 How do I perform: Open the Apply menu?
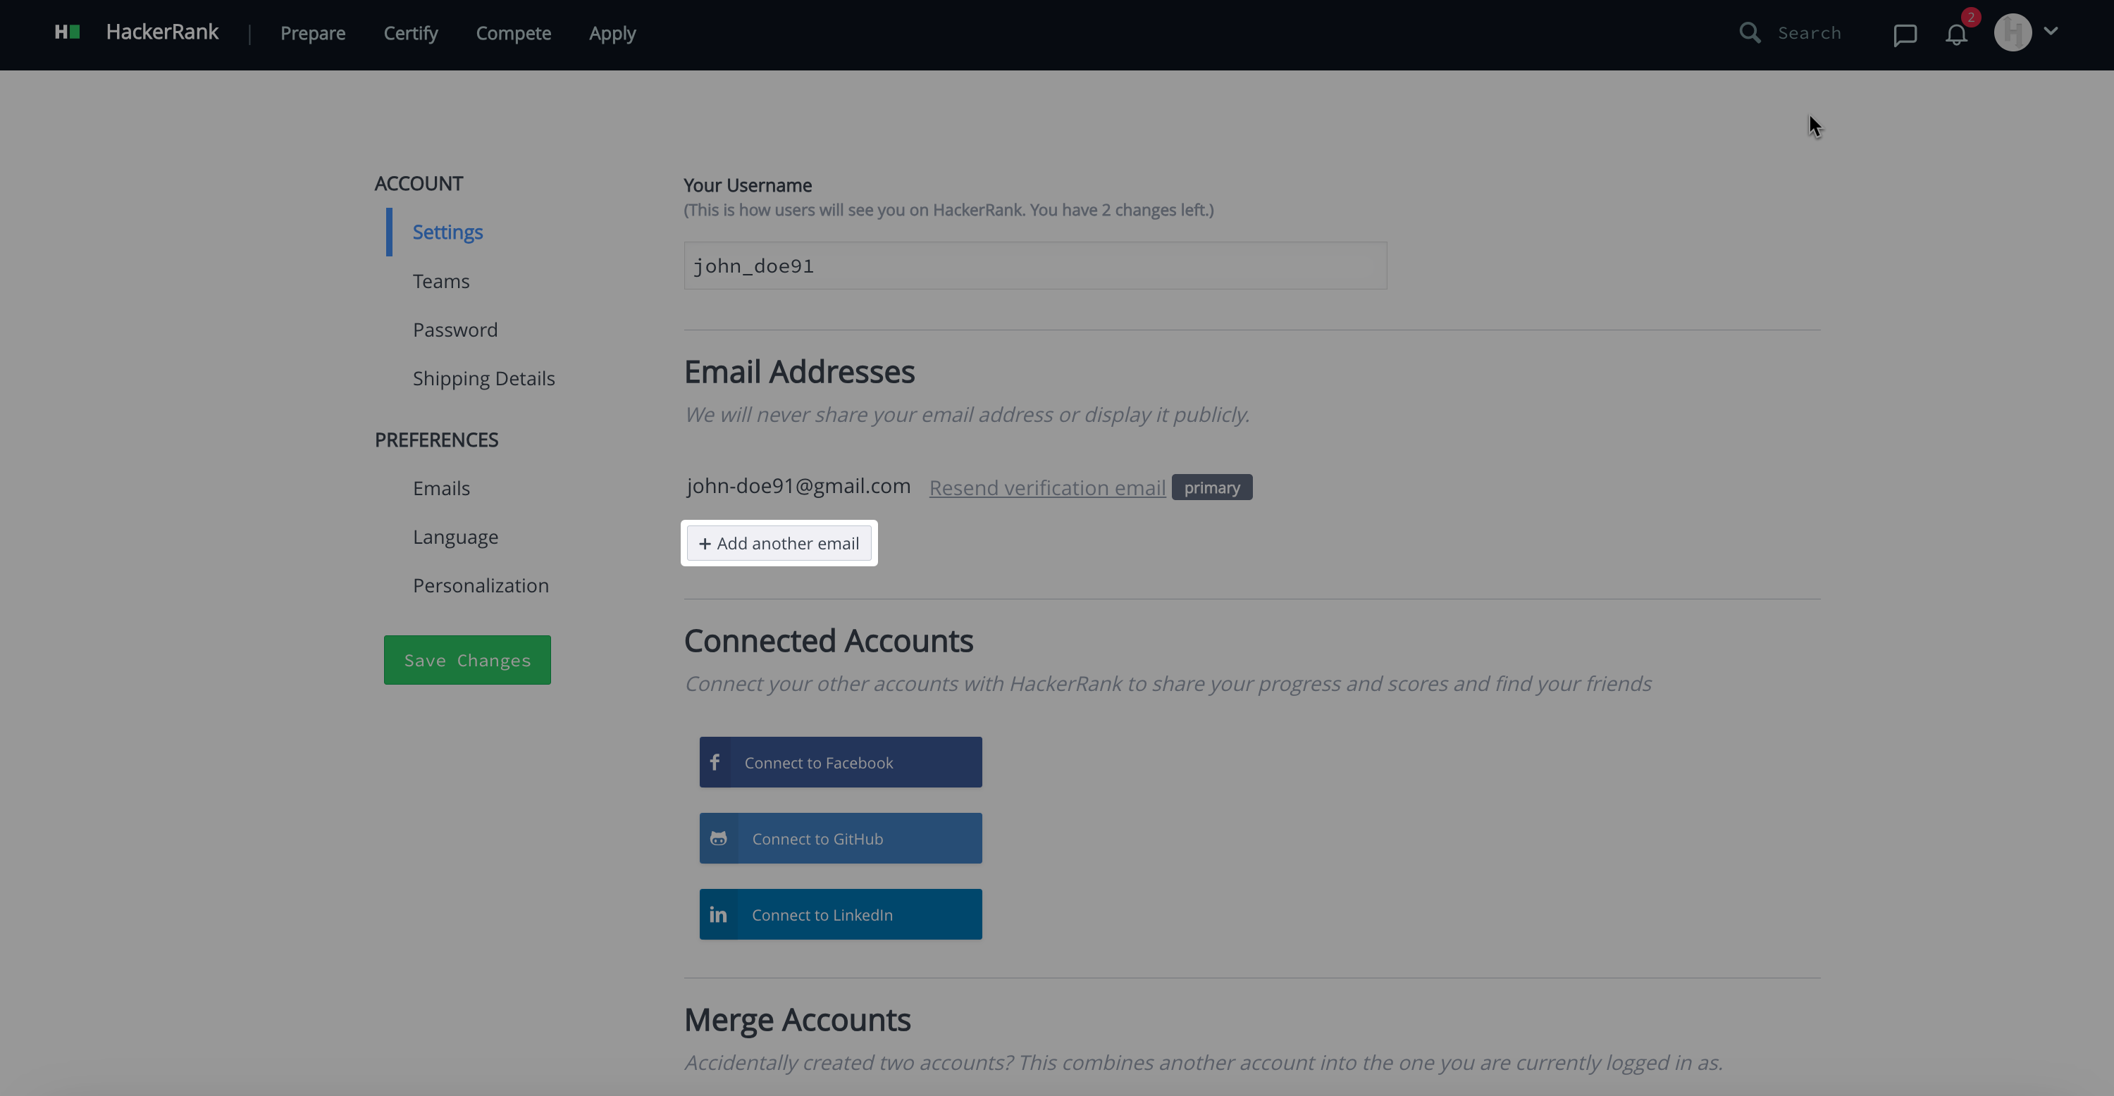(x=612, y=33)
